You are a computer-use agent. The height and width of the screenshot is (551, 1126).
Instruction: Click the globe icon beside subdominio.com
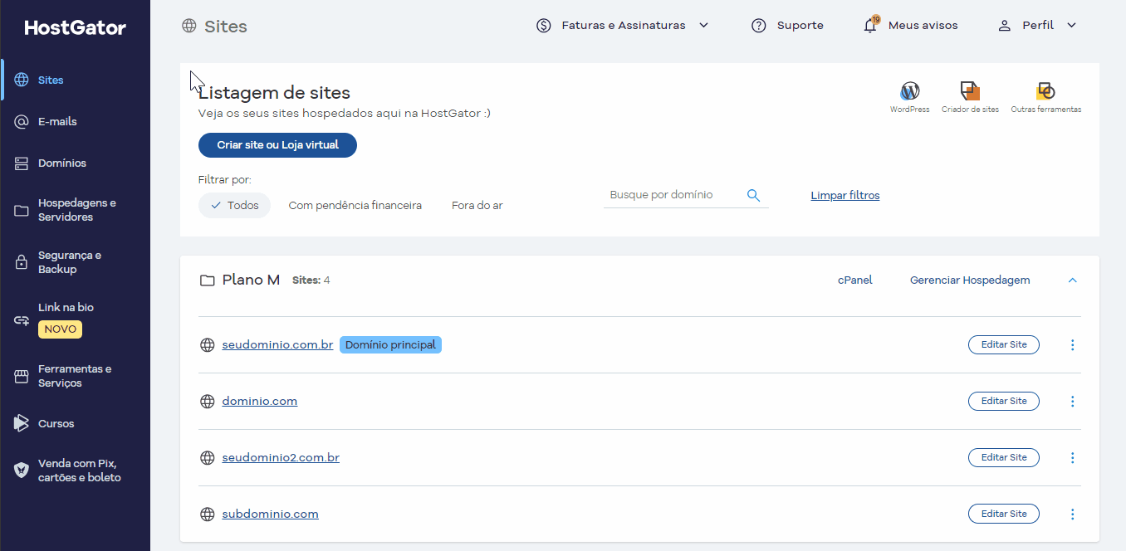point(208,514)
